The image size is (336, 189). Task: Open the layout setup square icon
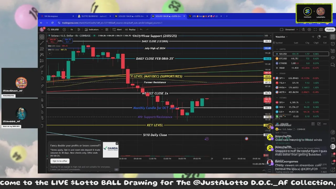[x=282, y=29]
